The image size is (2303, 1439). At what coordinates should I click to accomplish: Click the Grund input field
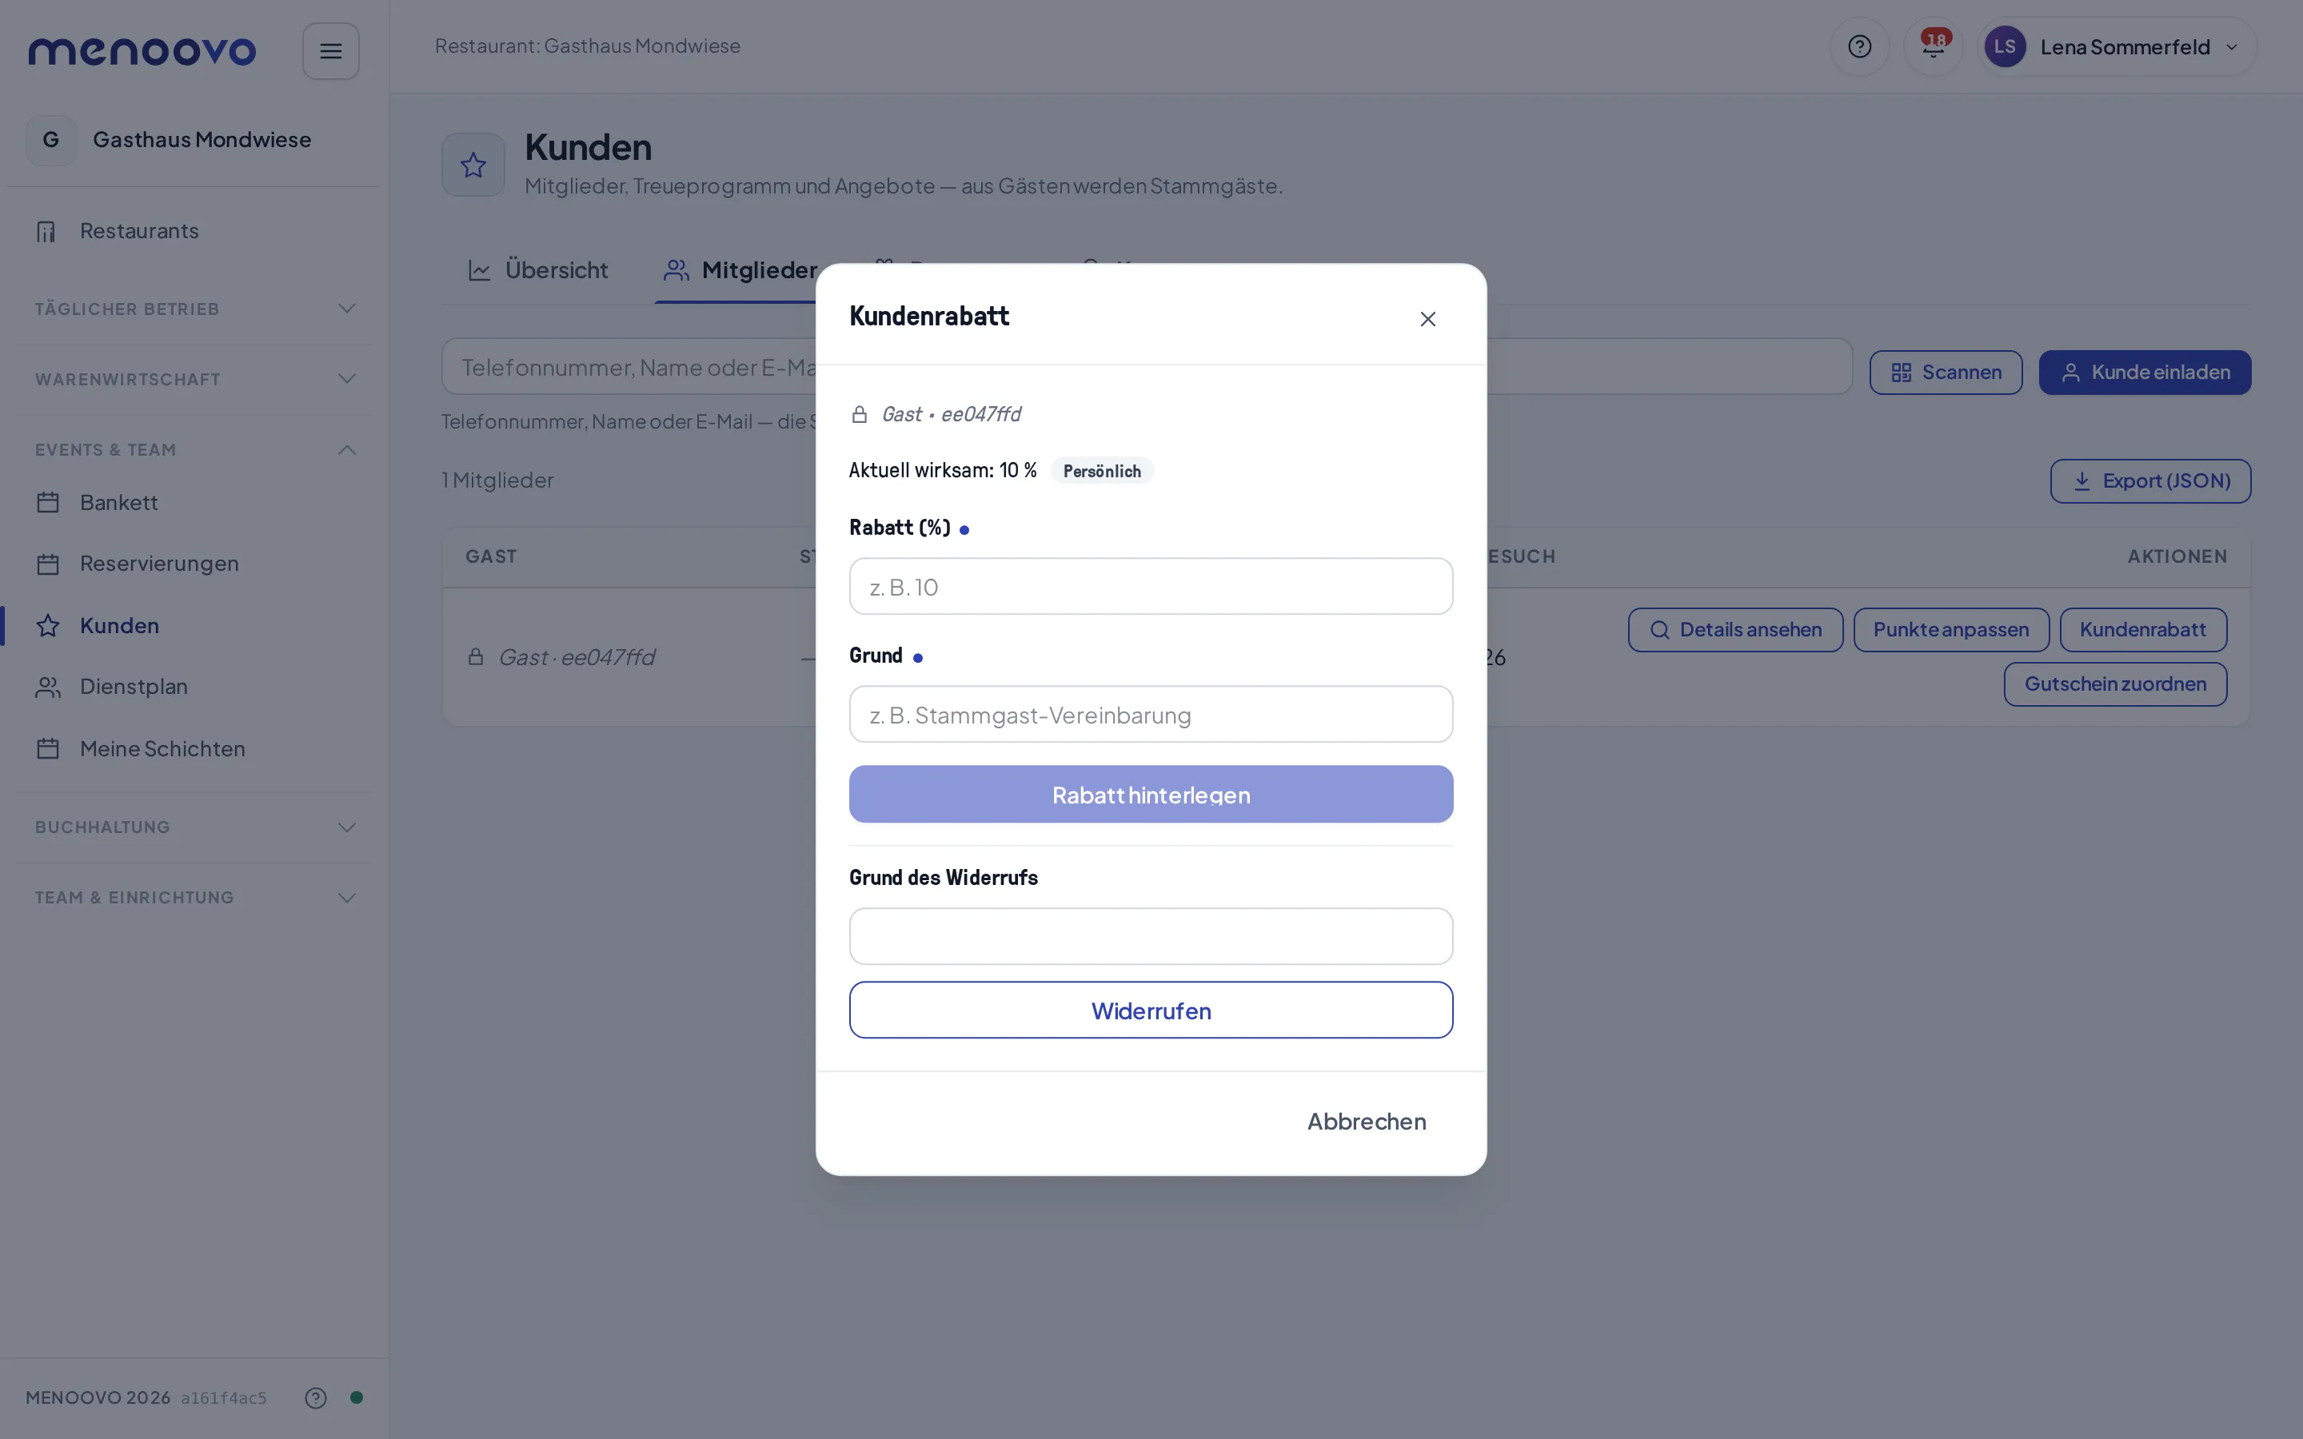(x=1151, y=714)
